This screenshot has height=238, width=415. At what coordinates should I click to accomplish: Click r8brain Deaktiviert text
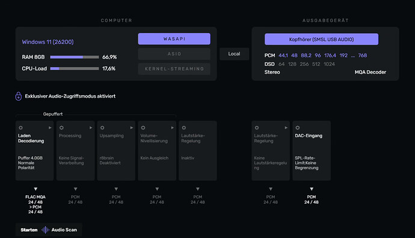click(x=110, y=160)
